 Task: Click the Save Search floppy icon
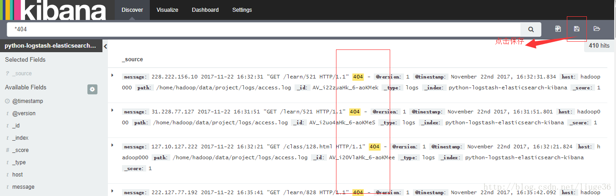(576, 29)
